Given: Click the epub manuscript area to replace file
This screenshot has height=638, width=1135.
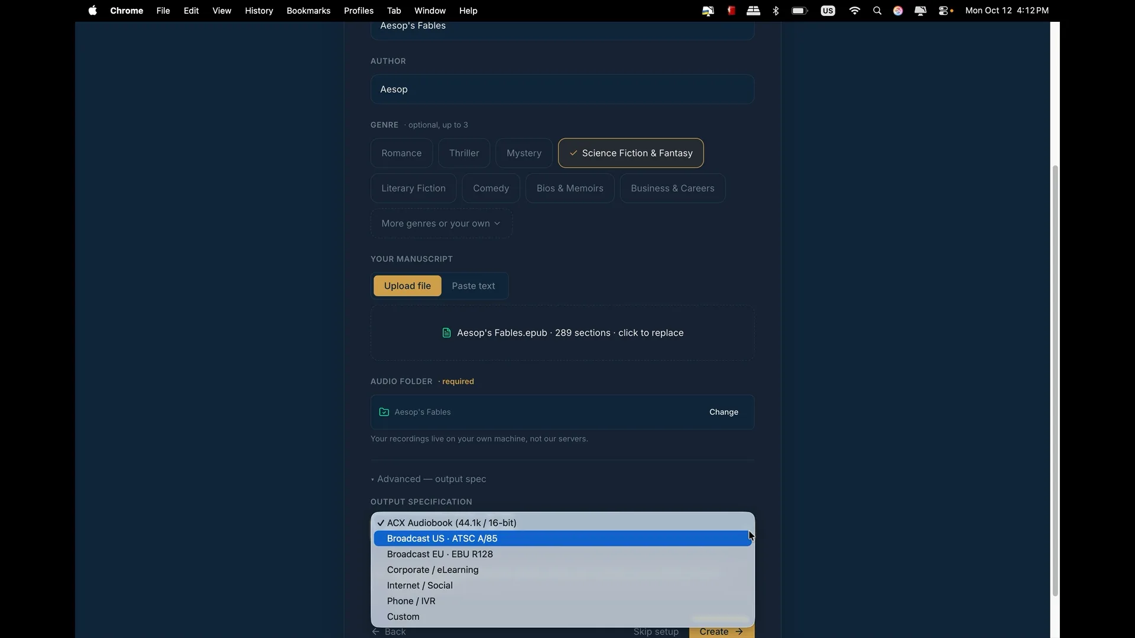Looking at the screenshot, I should tap(562, 333).
